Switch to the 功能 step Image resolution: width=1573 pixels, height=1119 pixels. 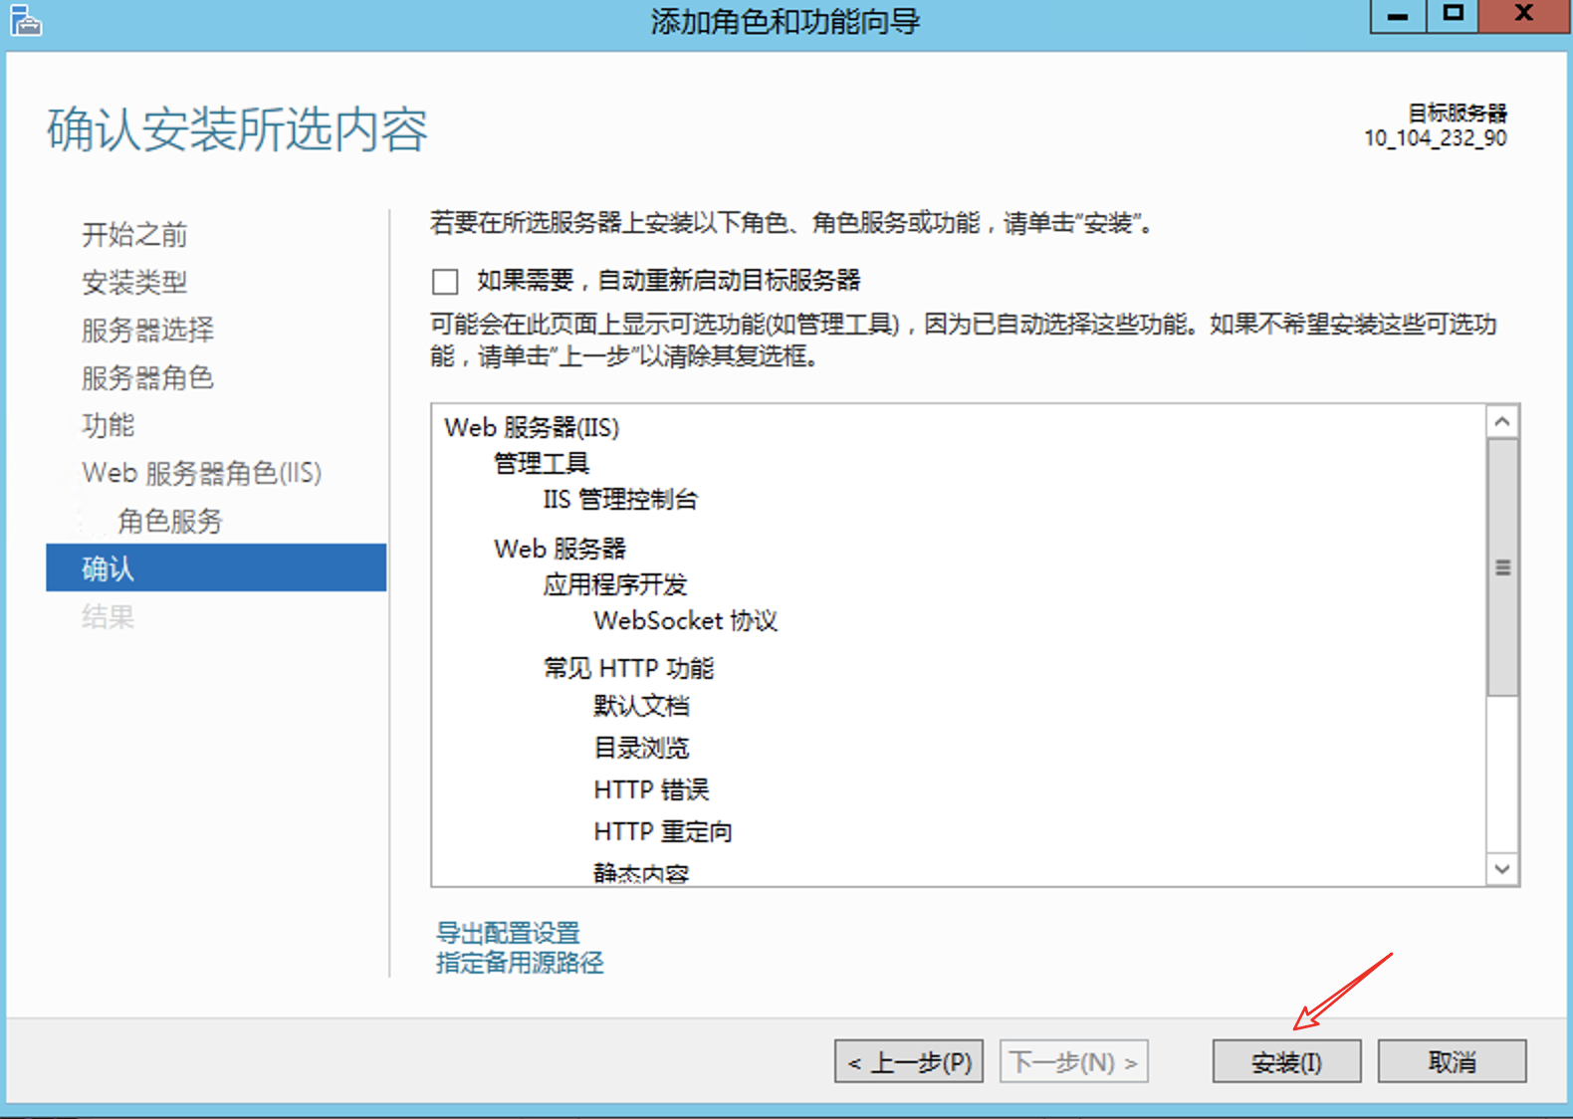point(108,426)
